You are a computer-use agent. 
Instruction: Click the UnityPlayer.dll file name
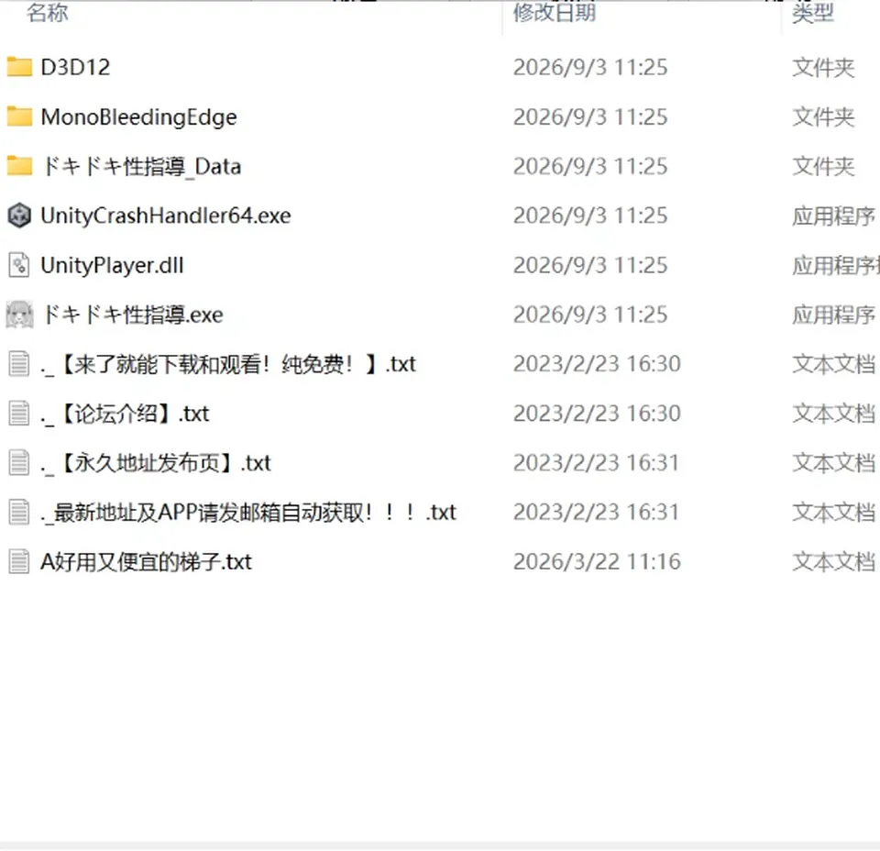pos(112,265)
